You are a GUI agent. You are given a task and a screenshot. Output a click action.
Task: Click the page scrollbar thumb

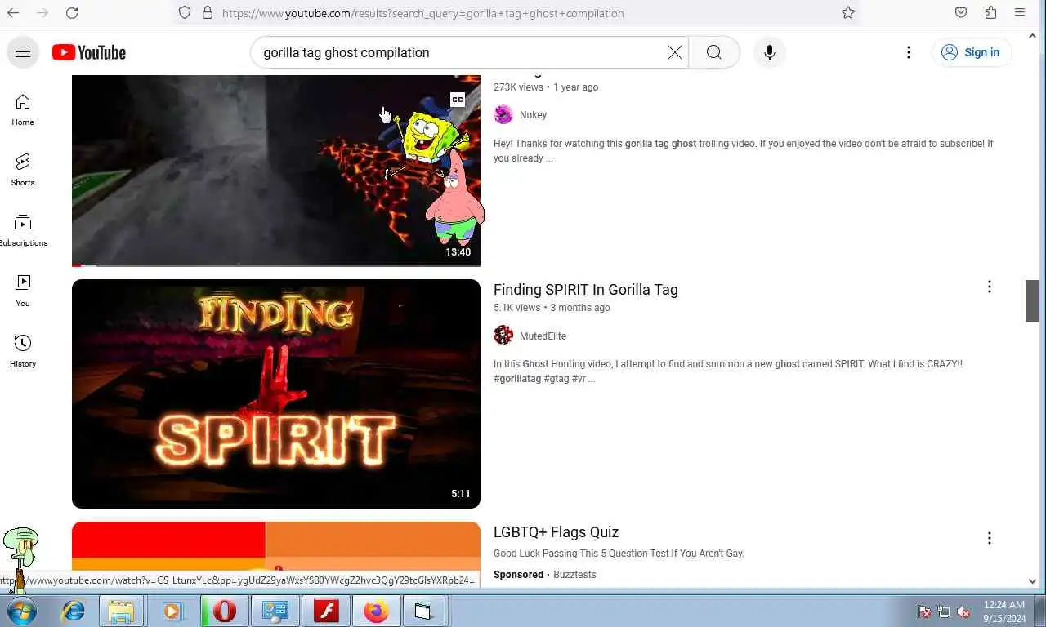tap(1032, 300)
